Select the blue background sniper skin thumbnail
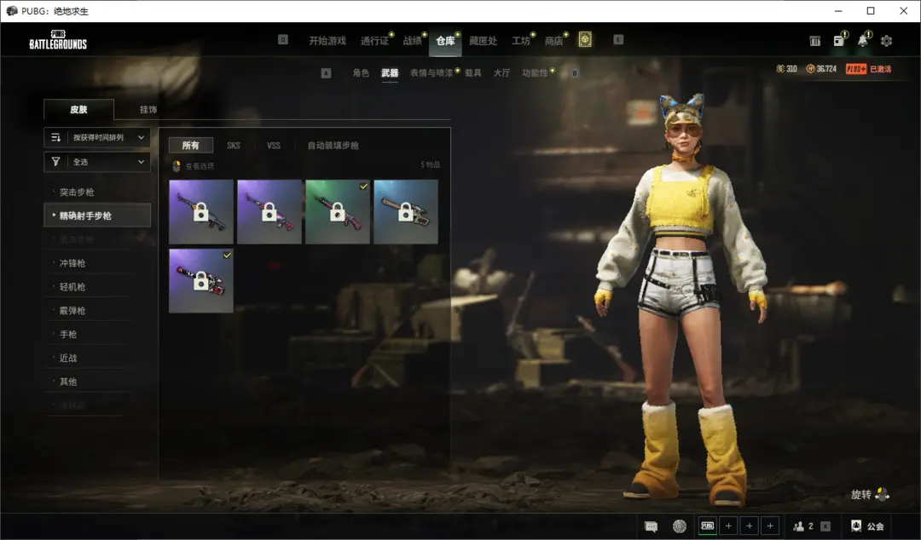 406,212
